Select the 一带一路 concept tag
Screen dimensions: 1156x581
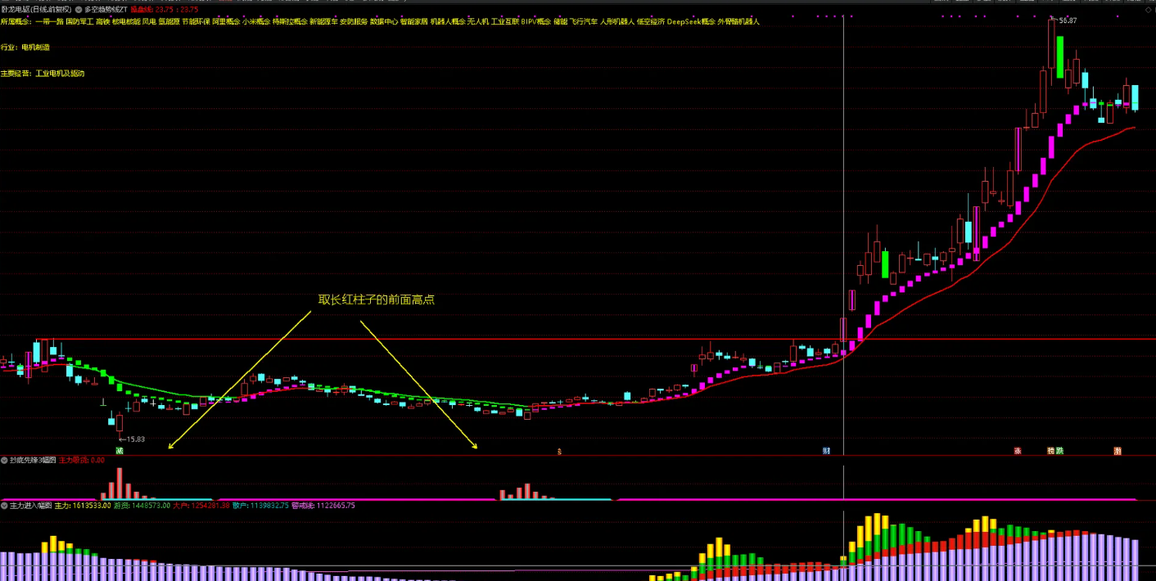coord(49,22)
